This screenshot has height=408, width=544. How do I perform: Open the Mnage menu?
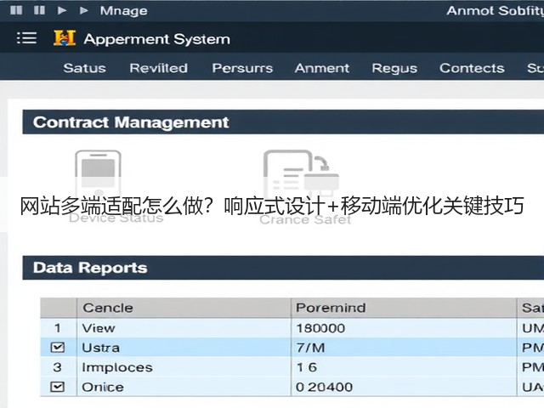pyautogui.click(x=123, y=11)
